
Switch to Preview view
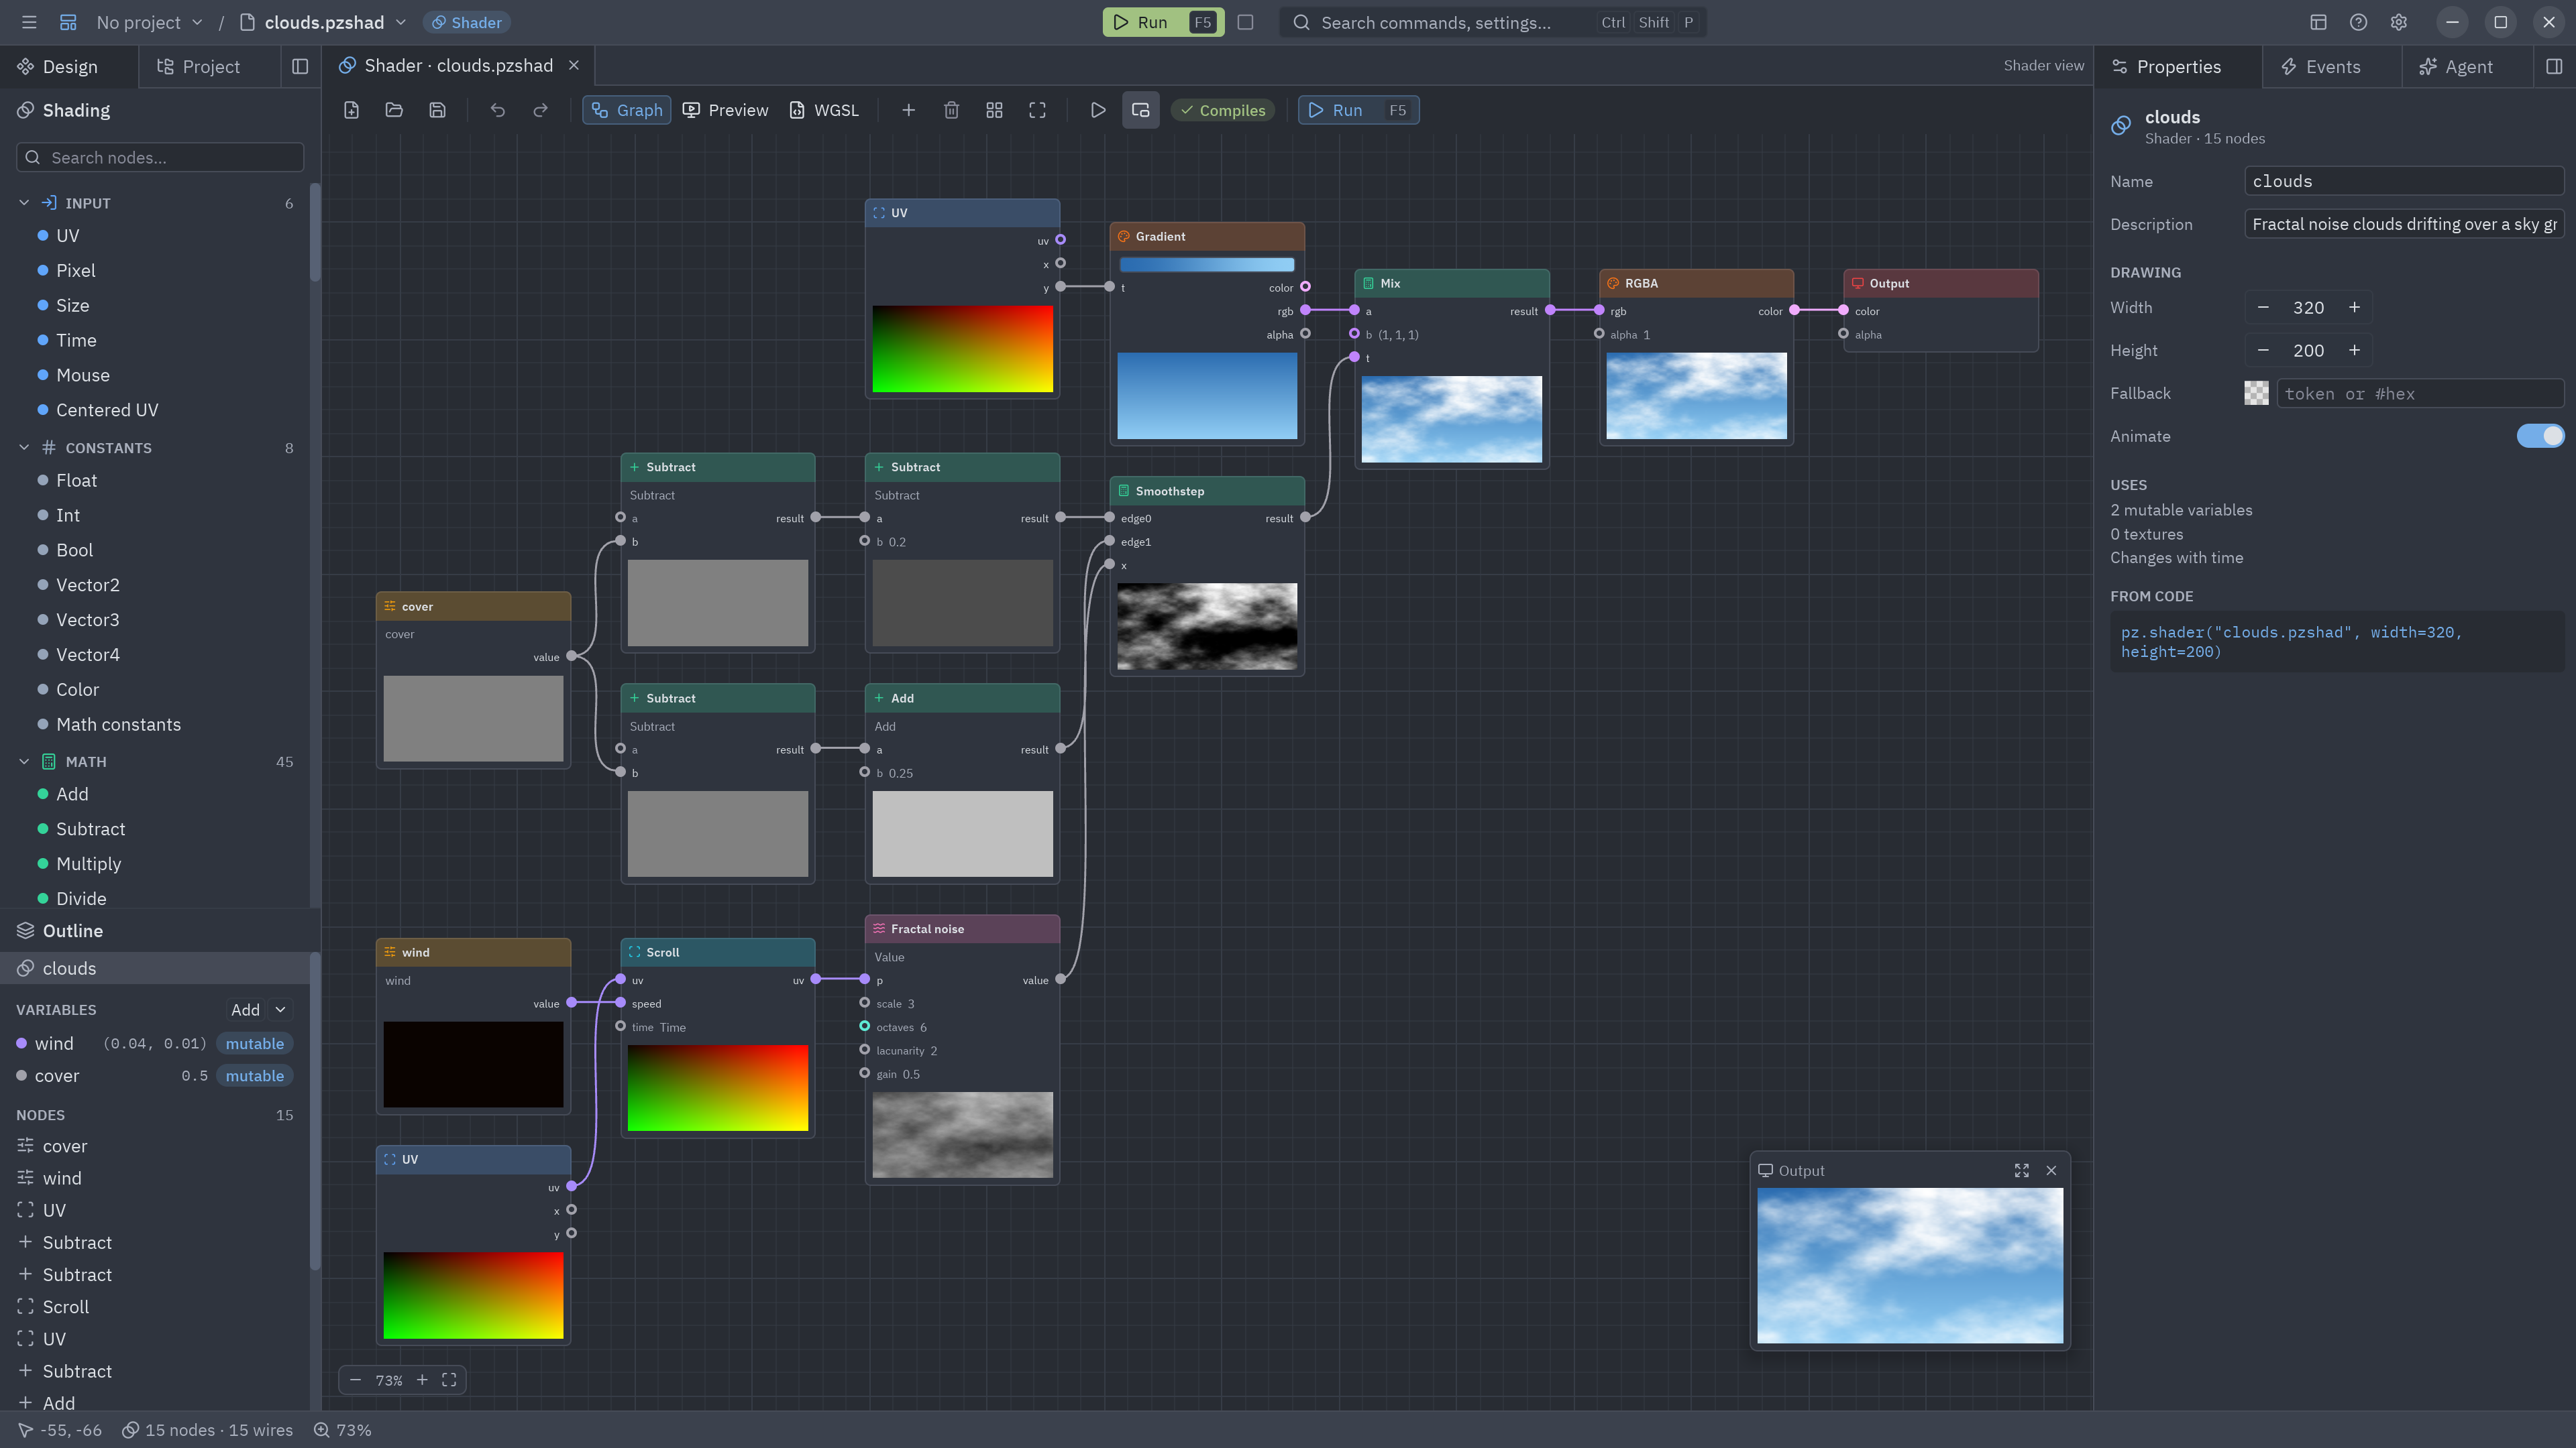coord(726,110)
